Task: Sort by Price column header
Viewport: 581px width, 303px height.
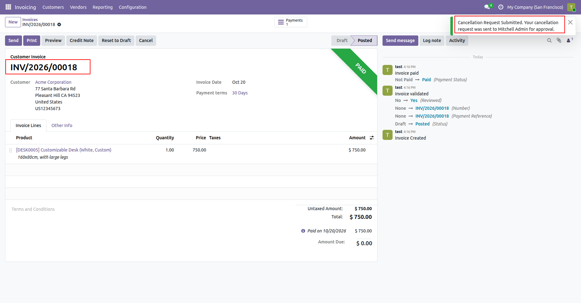Action: [x=201, y=138]
